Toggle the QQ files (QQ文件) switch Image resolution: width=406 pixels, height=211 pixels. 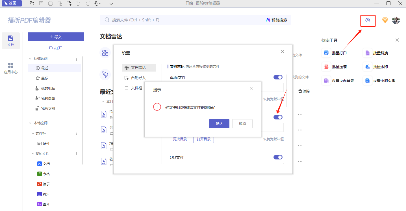278,157
